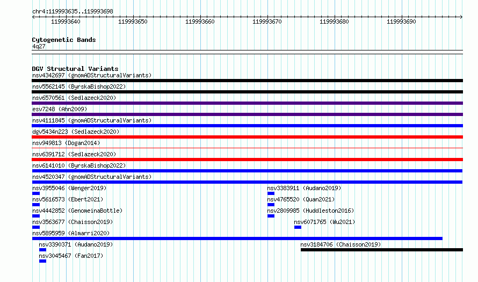Open nsv949813 Dogan2014 variant label
The width and height of the screenshot is (478, 282).
(66, 143)
